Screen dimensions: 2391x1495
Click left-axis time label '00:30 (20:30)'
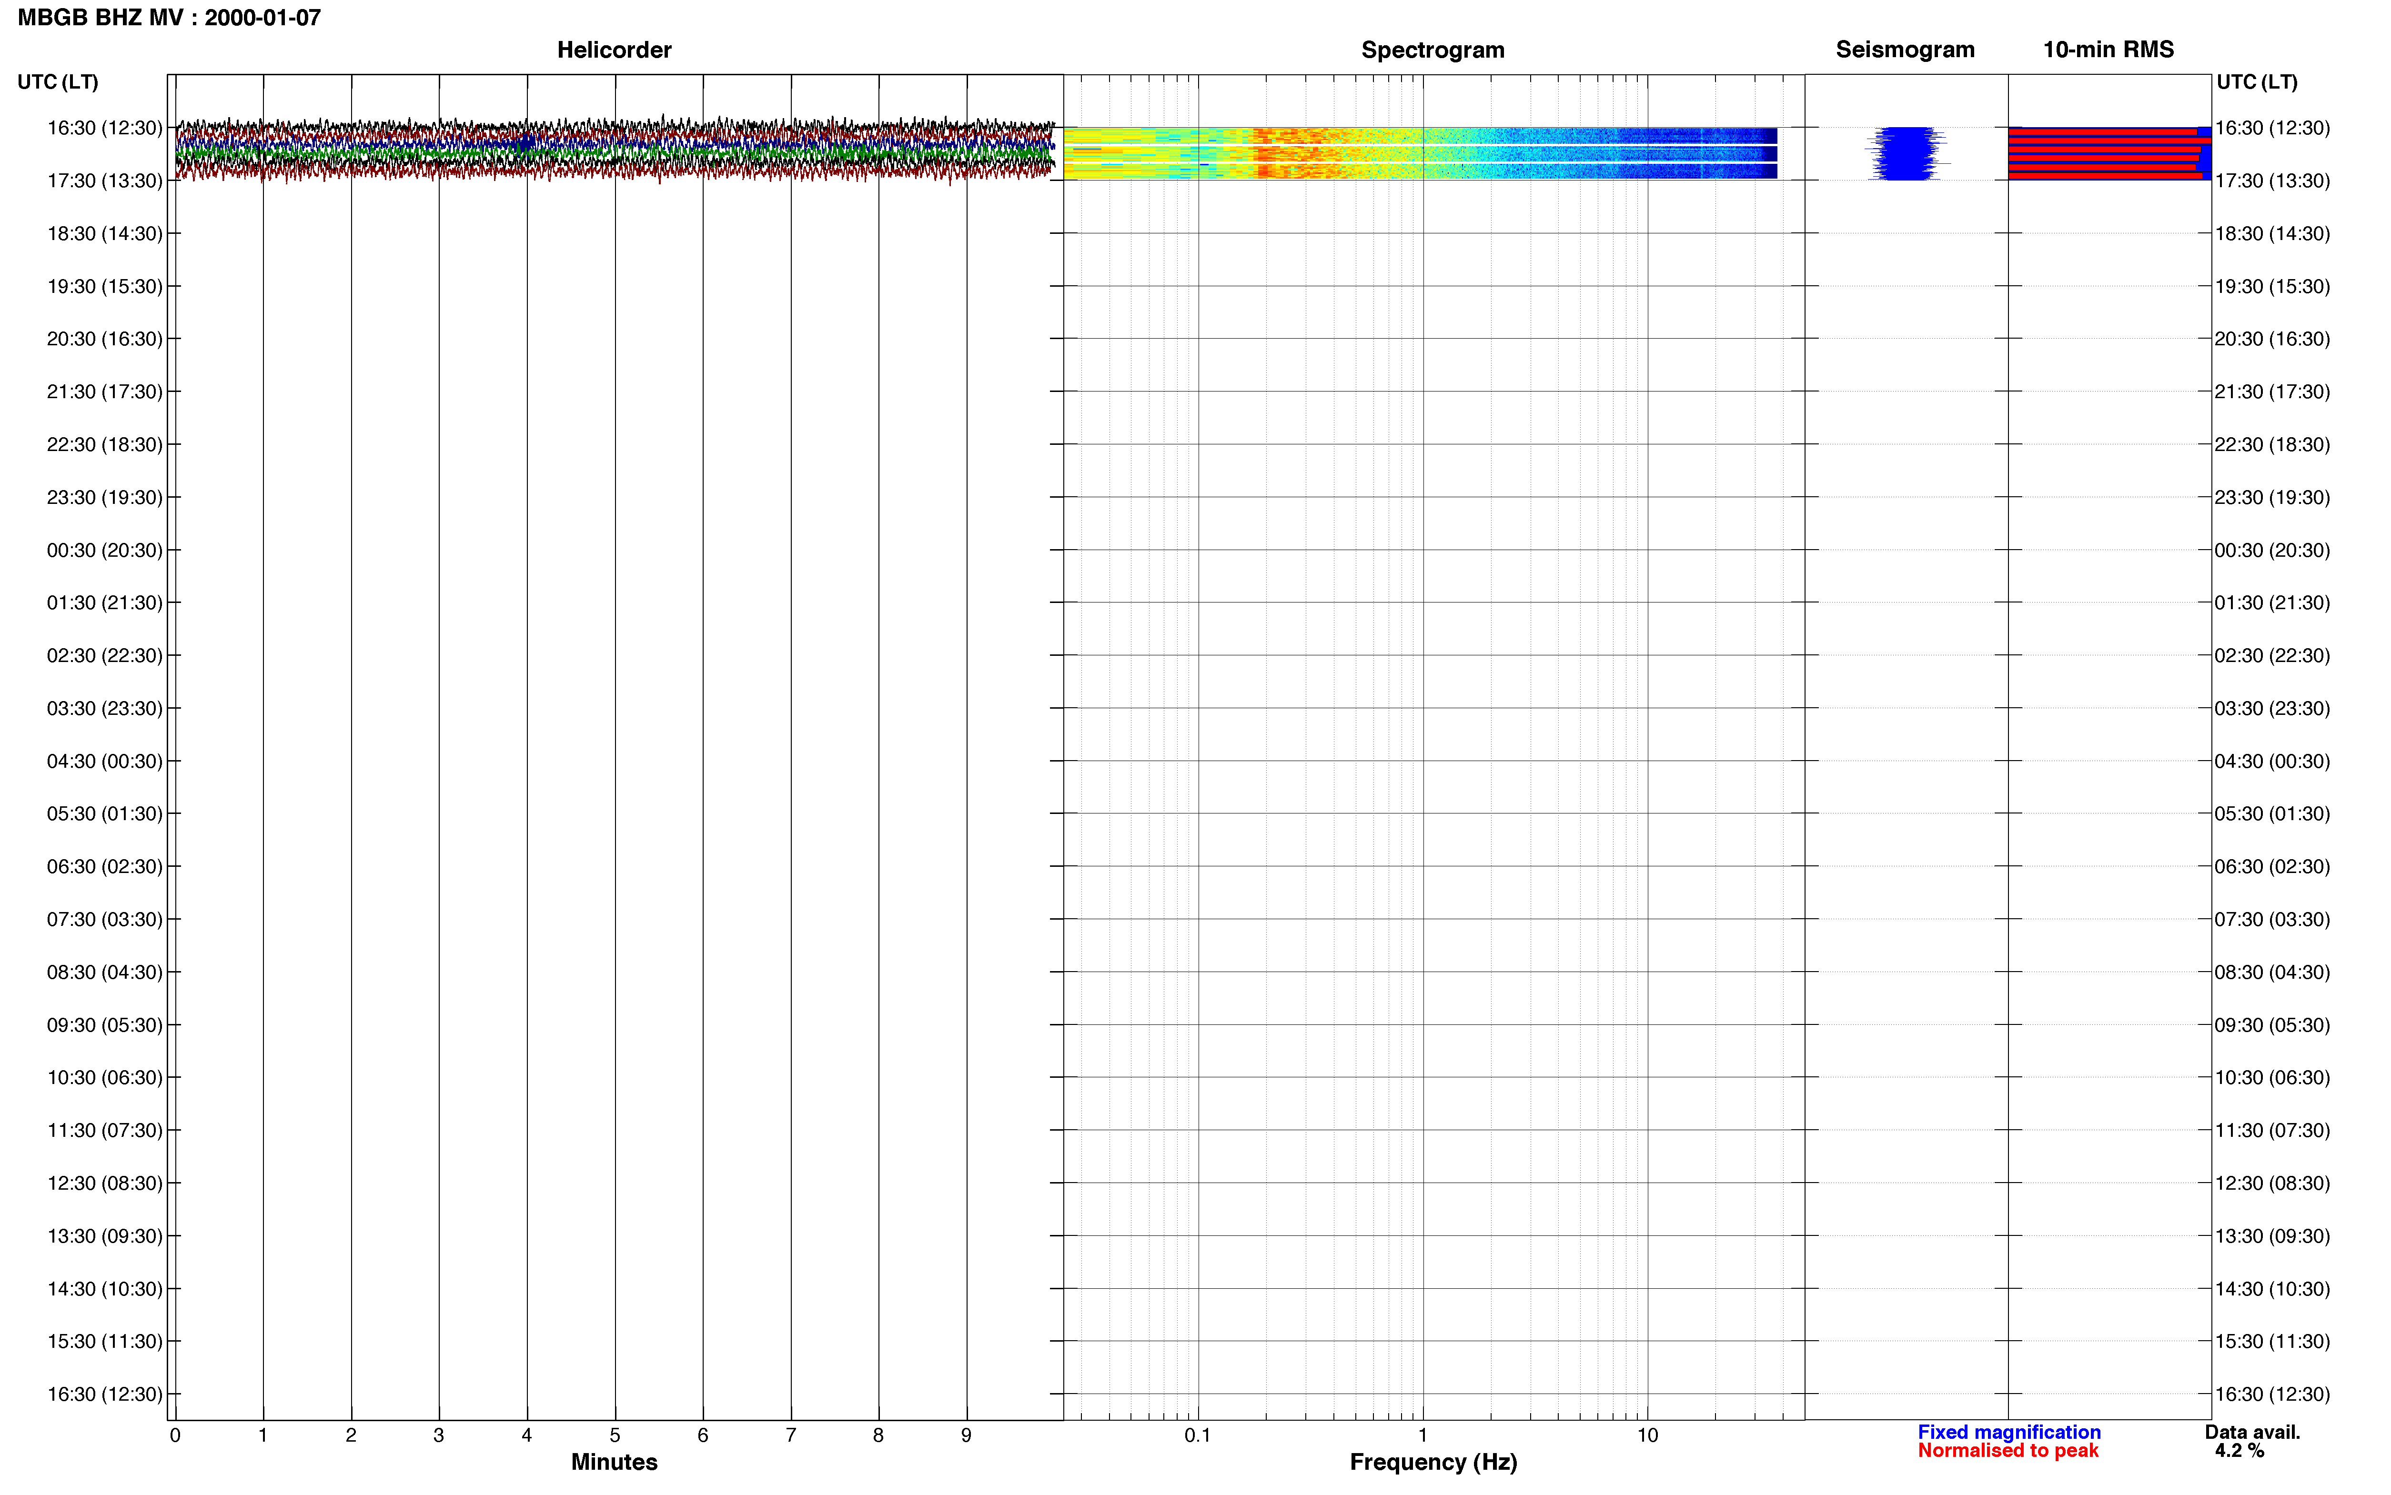105,550
